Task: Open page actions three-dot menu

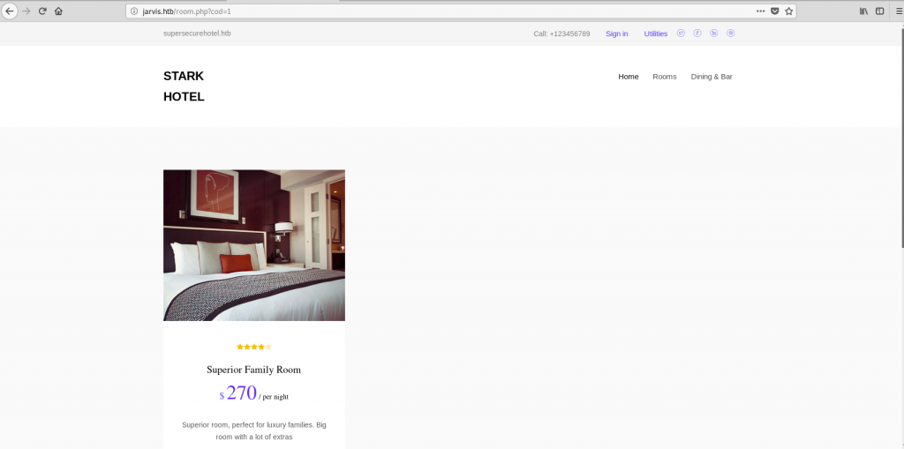Action: coord(761,11)
